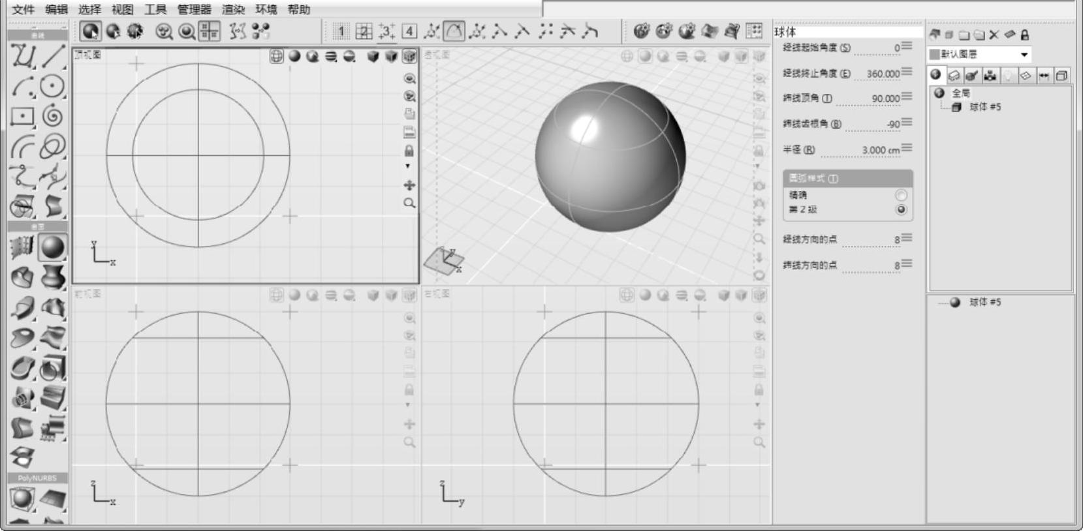Toggle the lock icon in the top view
This screenshot has height=531, width=1083.
tap(409, 151)
